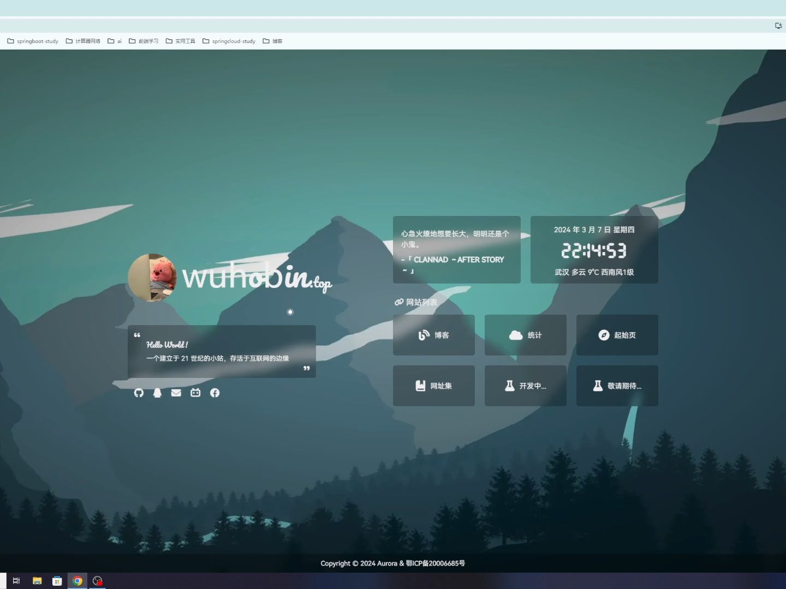Click the 博客 blog card
Screen dimensions: 786x589
[434, 335]
